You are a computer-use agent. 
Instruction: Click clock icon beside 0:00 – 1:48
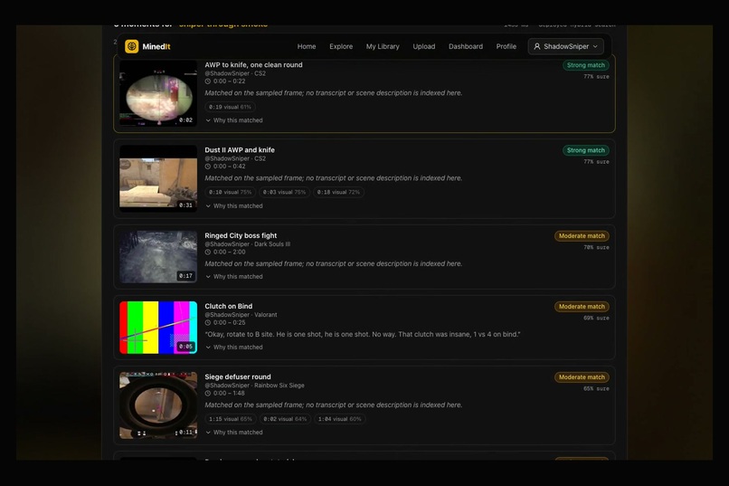[208, 394]
